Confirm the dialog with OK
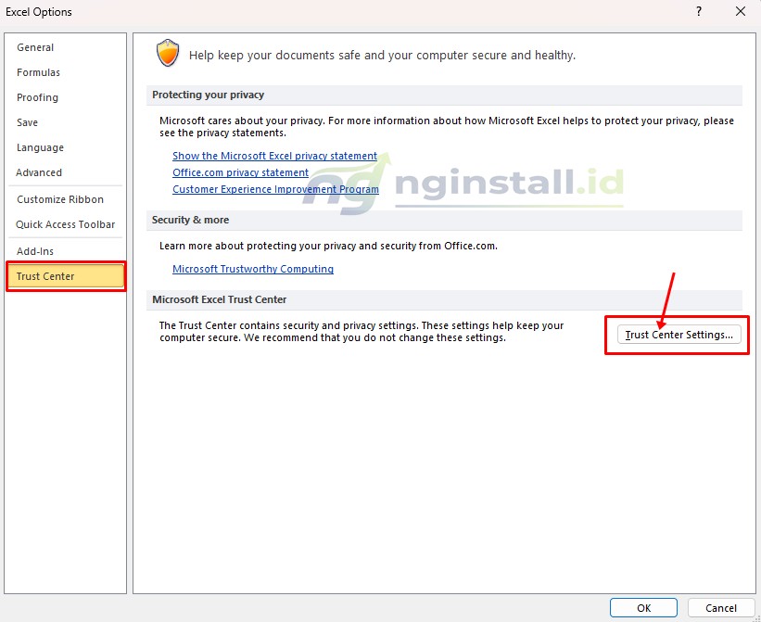Image resolution: width=761 pixels, height=622 pixels. click(643, 608)
